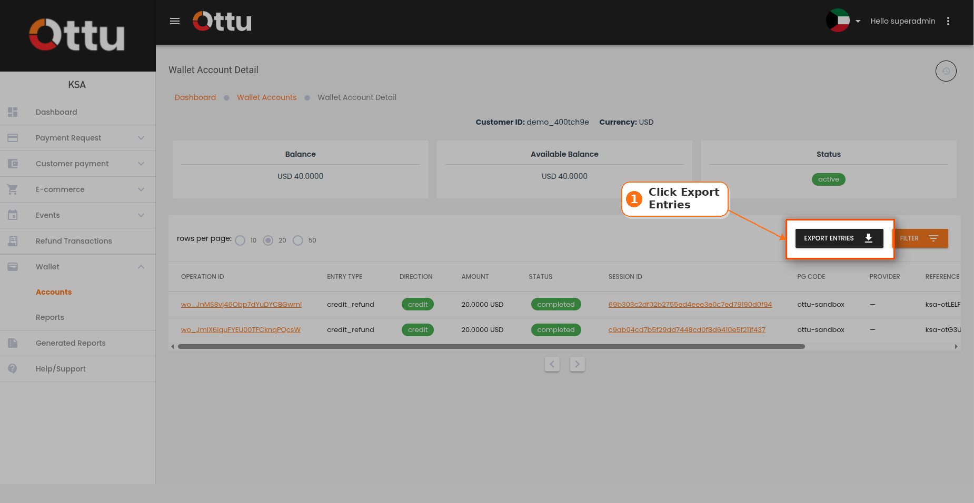The image size is (974, 503).
Task: Open operation wo_JmlX6lquFYEU00TFCknqPQcsW
Action: 241,330
